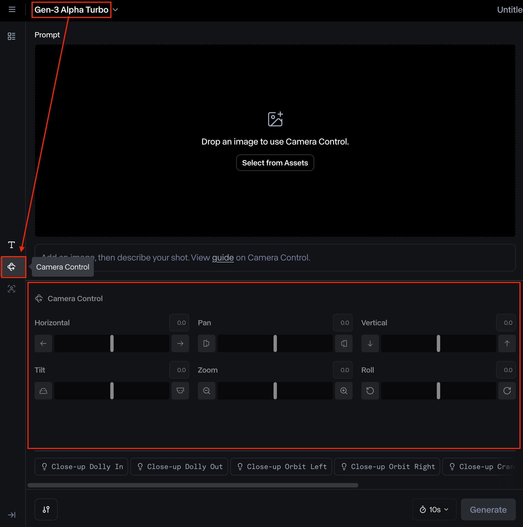Choose the Close-up Orbit Left preset

[x=281, y=467]
